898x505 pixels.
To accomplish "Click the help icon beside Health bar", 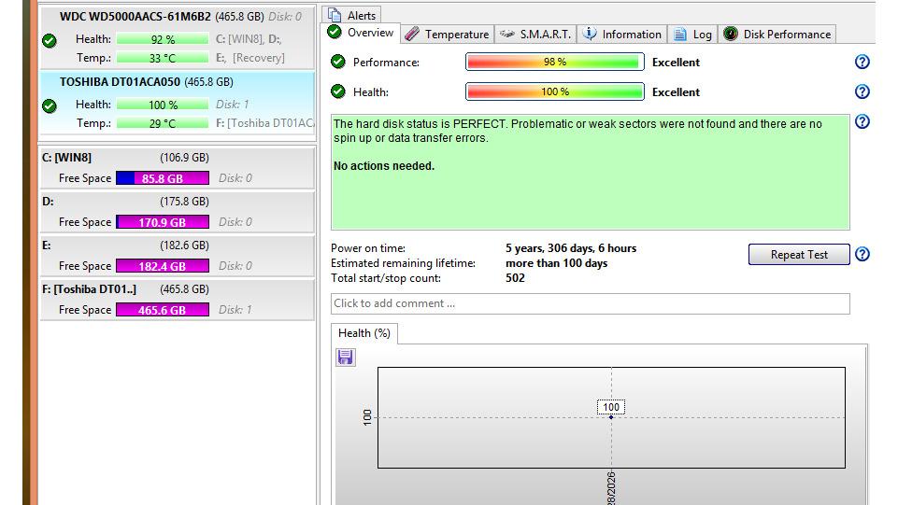I will 862,91.
